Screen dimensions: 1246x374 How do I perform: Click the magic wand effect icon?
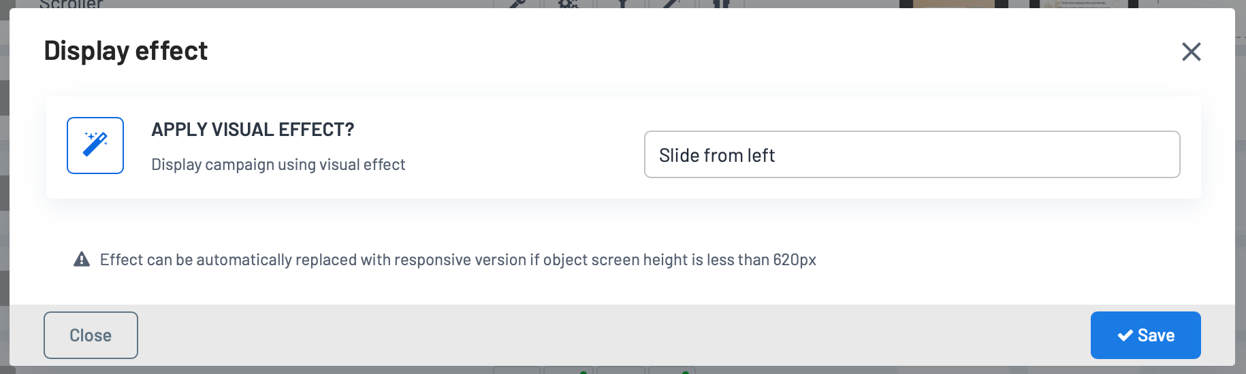pos(95,146)
